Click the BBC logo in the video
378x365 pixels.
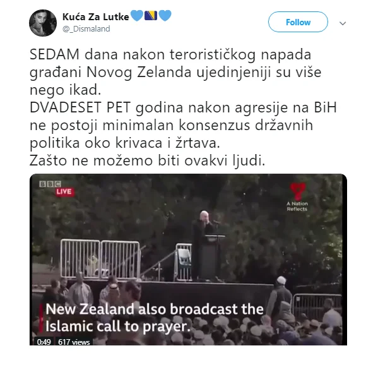click(x=50, y=184)
